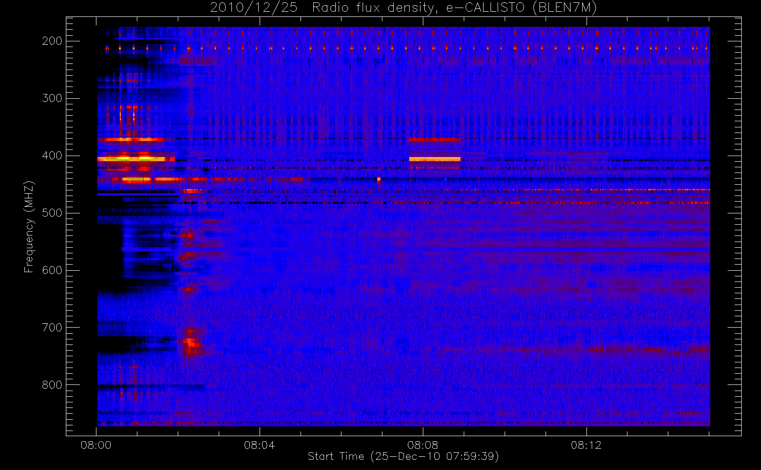Image resolution: width=761 pixels, height=470 pixels.
Task: Click the 08:12 time tick label
Action: 587,445
